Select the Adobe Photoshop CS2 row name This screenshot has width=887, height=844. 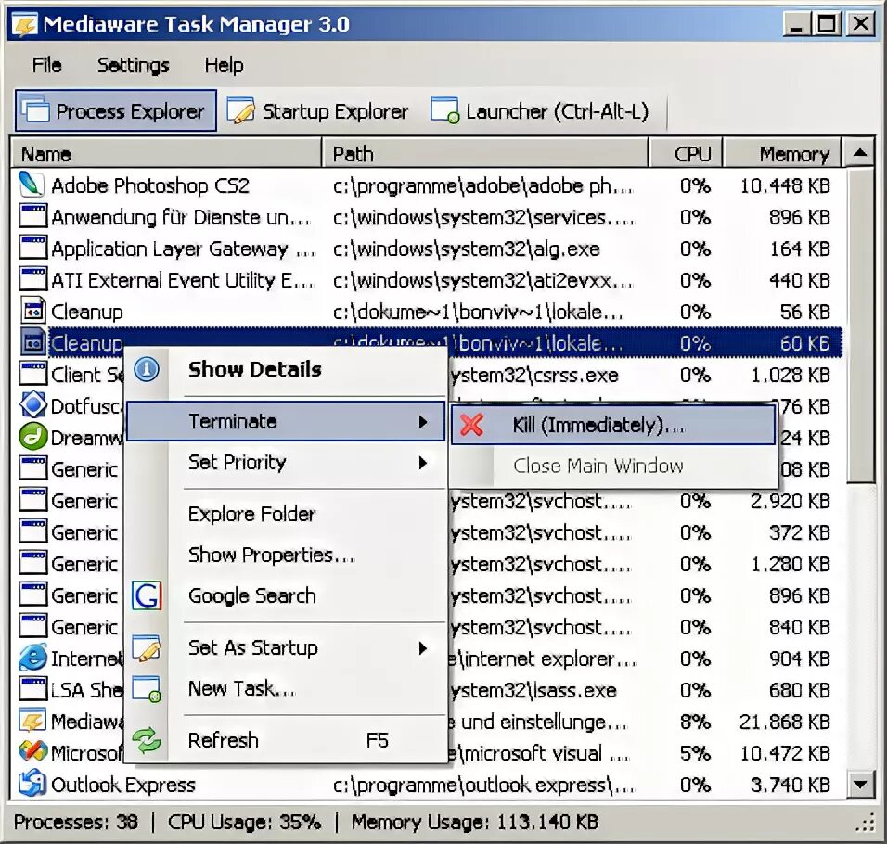tap(150, 185)
